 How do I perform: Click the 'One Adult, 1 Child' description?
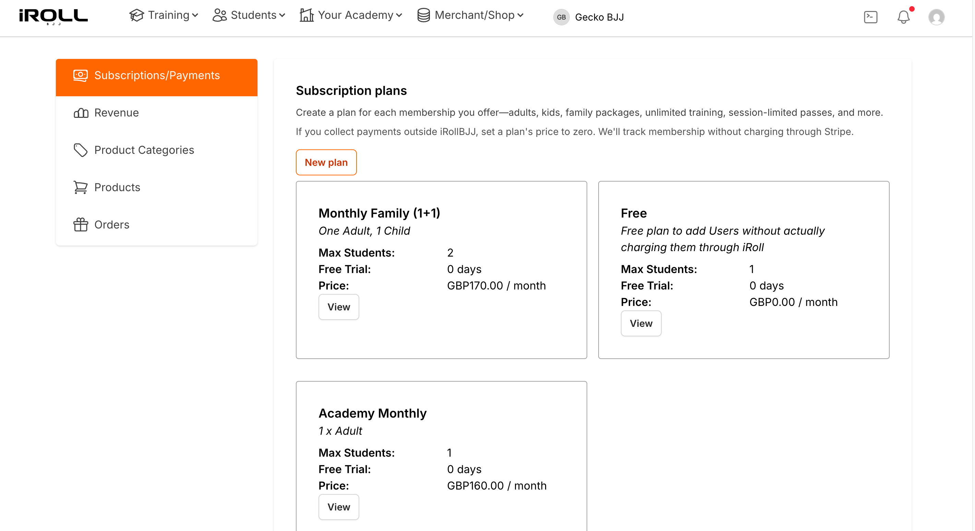(x=364, y=231)
